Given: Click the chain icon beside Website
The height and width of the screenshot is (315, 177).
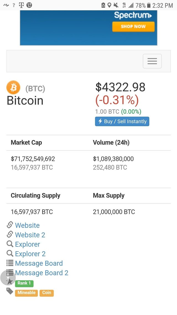Looking at the screenshot, I should [10, 225].
